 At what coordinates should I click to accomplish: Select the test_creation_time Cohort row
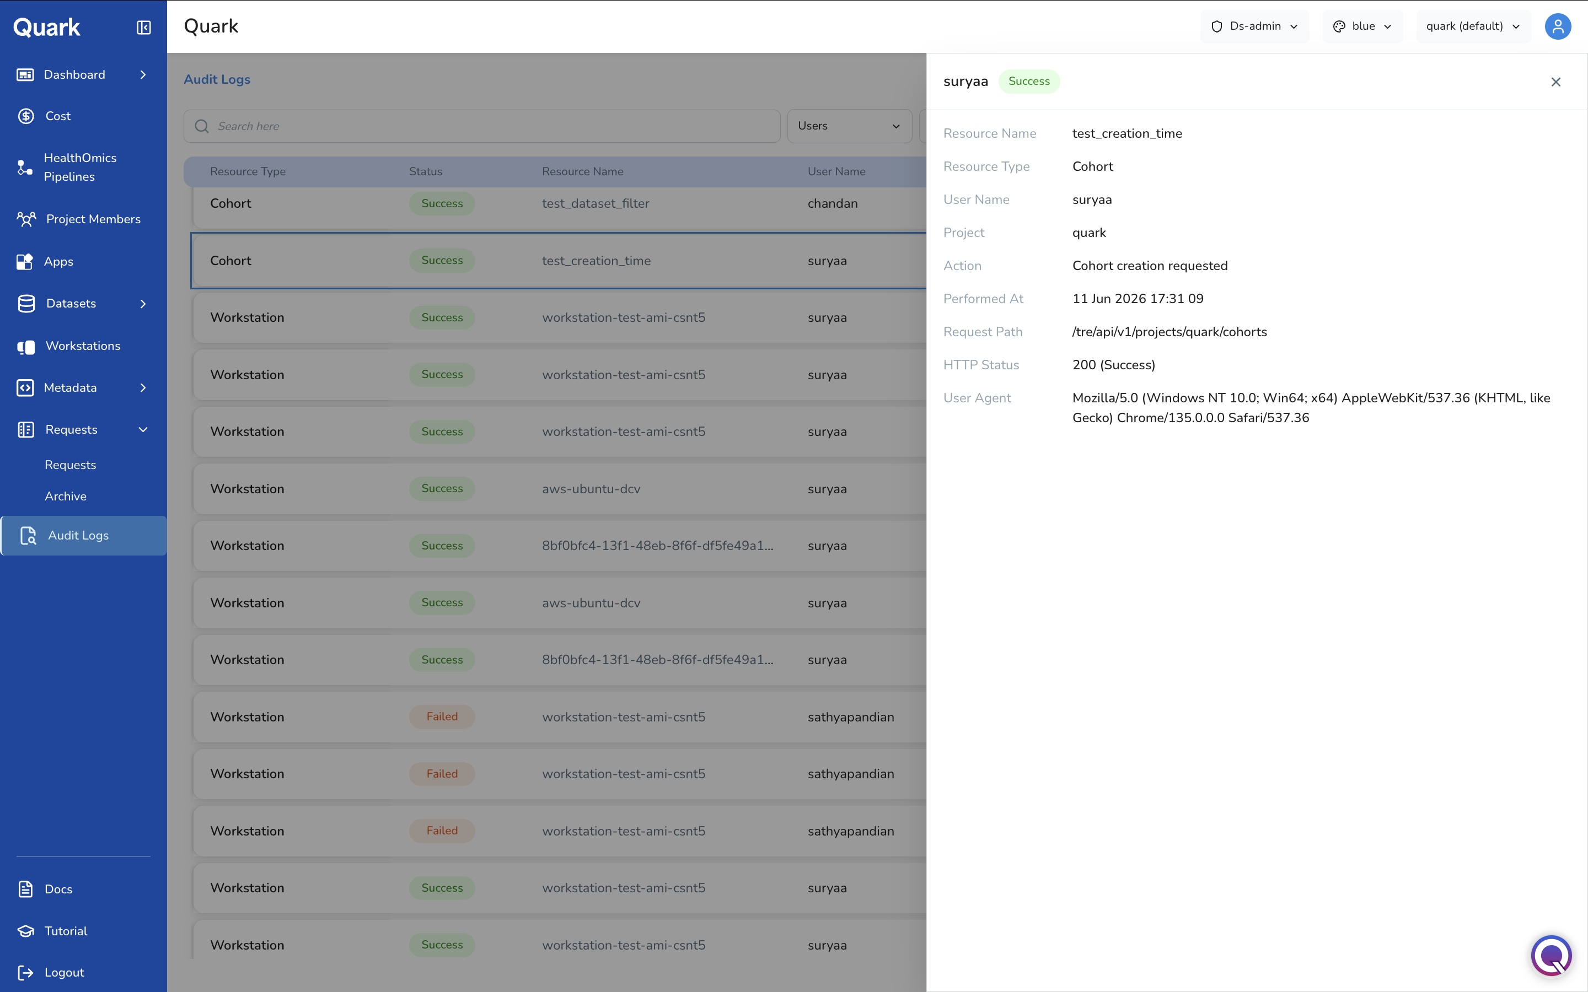point(559,261)
